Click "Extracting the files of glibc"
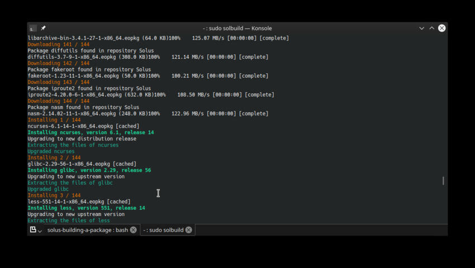This screenshot has width=475, height=268. click(70, 183)
